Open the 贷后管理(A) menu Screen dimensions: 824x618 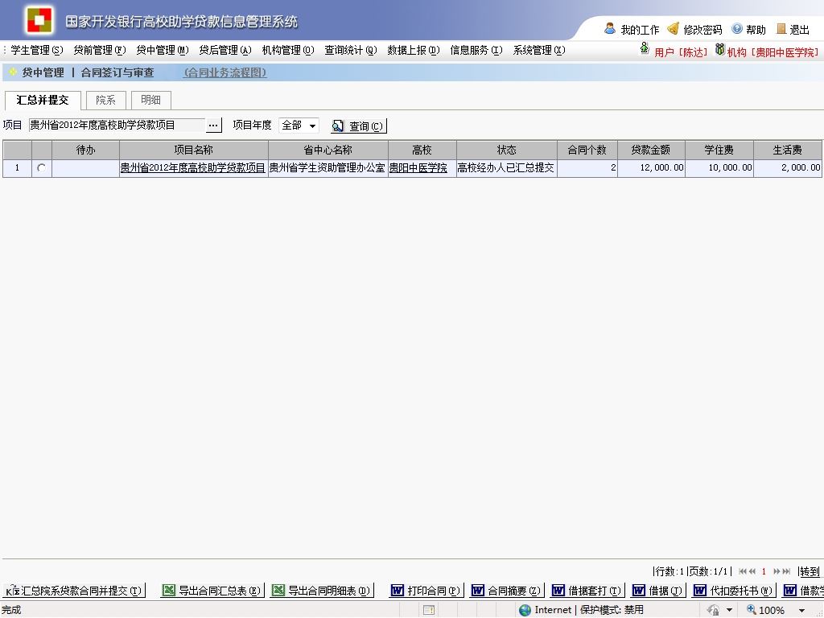[x=225, y=50]
